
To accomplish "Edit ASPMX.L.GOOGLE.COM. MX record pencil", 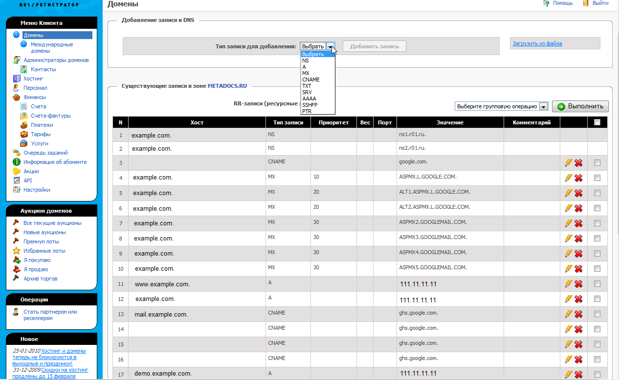I will [568, 178].
